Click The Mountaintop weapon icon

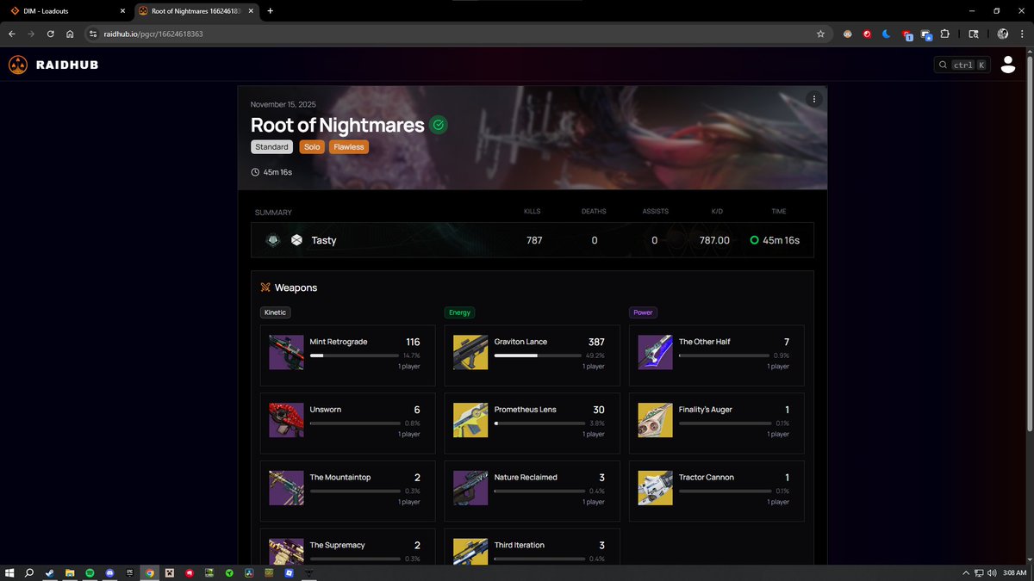(286, 487)
